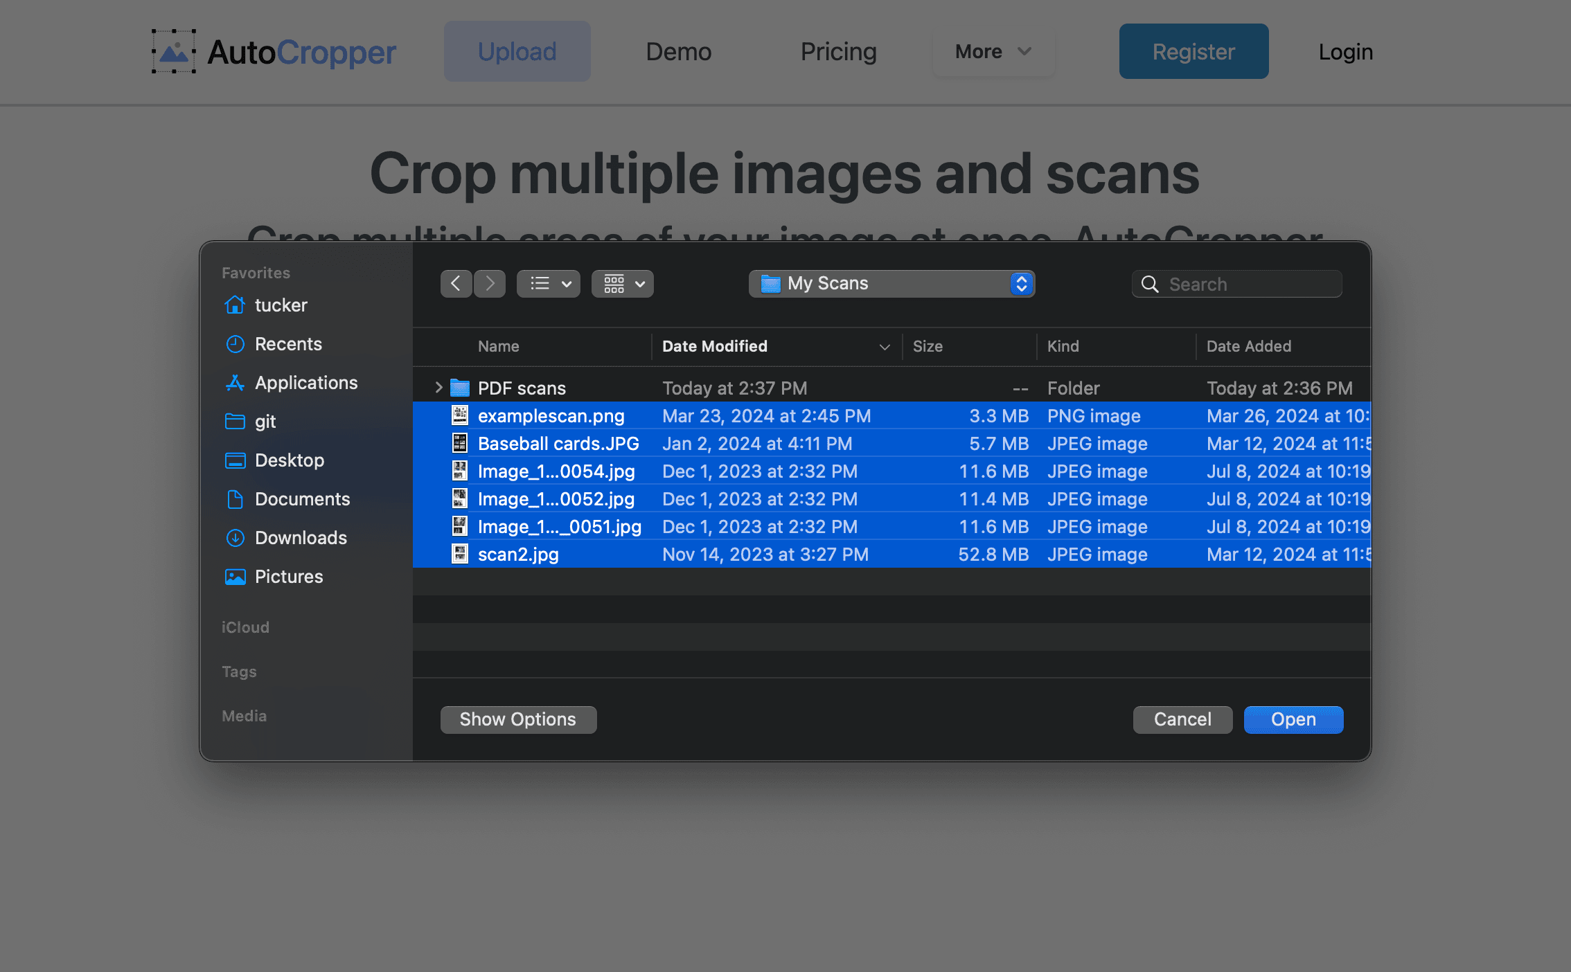The image size is (1571, 972).
Task: Select Desktop in the Favorites sidebar
Action: (290, 460)
